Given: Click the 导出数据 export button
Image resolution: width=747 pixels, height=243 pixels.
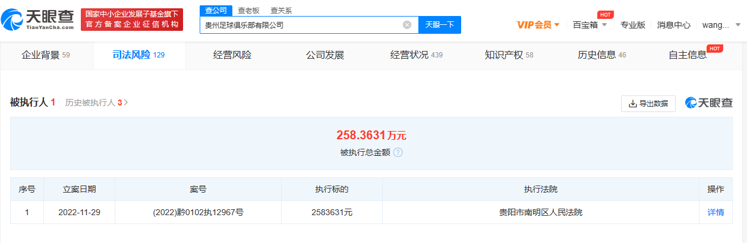Looking at the screenshot, I should pyautogui.click(x=648, y=103).
